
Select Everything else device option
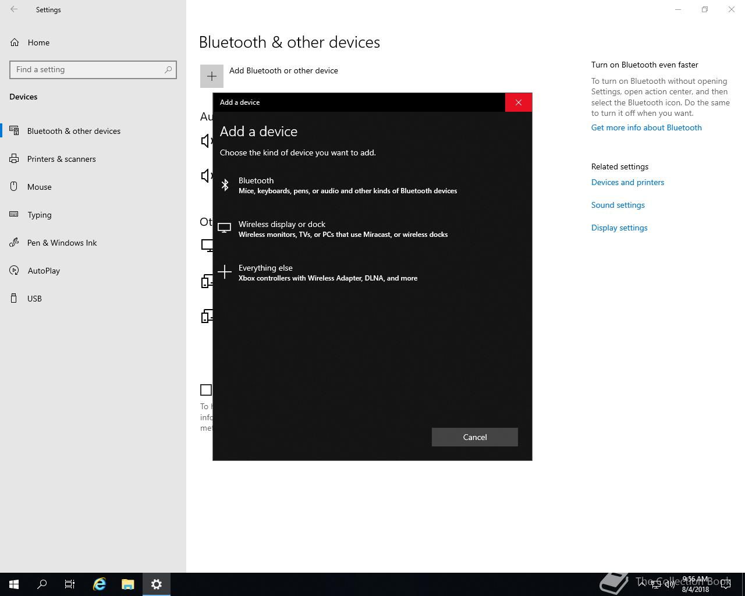pyautogui.click(x=372, y=272)
